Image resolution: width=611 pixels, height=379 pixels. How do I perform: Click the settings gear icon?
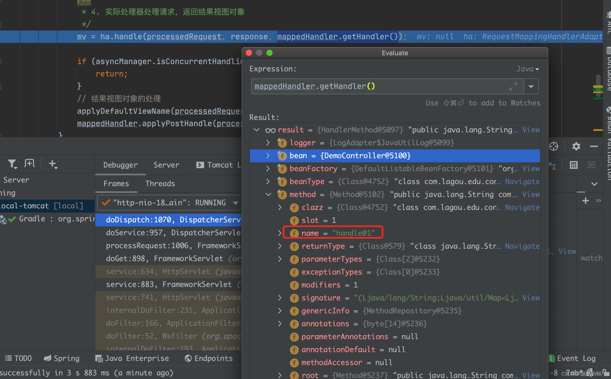(x=576, y=146)
